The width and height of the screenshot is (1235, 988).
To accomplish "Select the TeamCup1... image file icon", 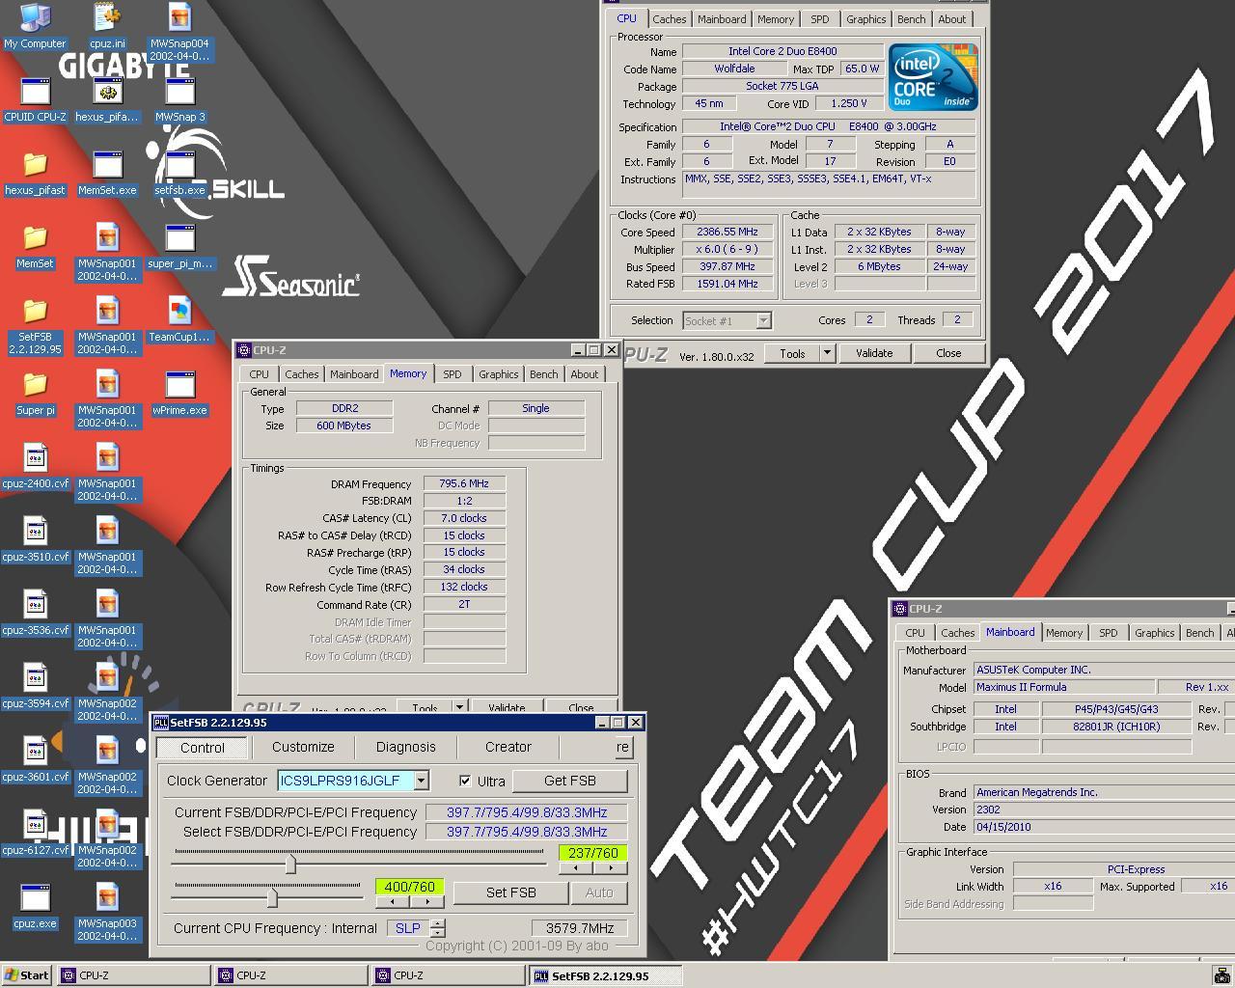I will (179, 319).
